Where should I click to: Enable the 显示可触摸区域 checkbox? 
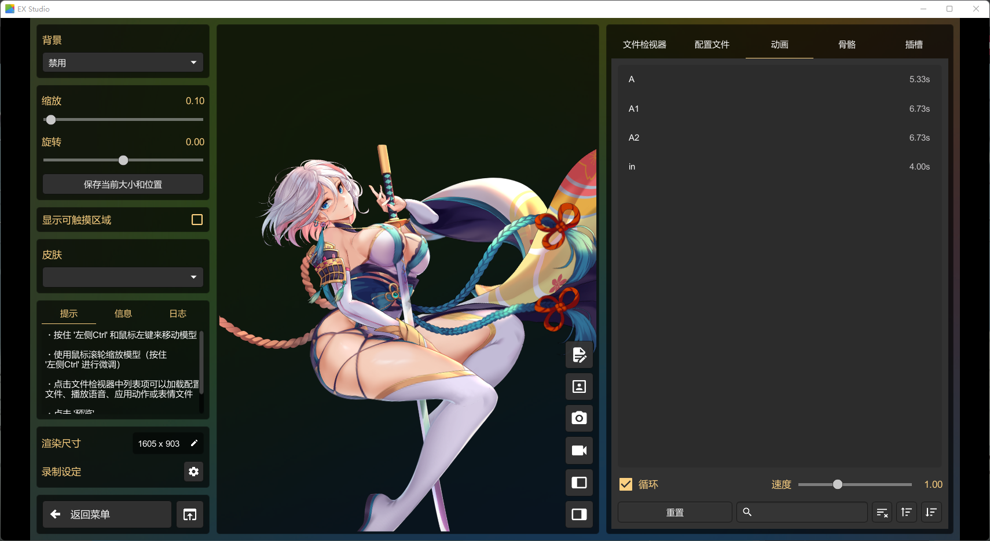click(x=197, y=220)
